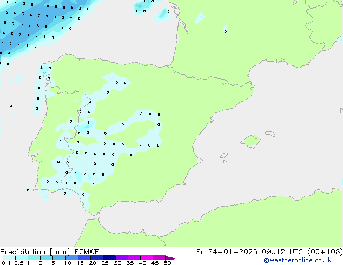This screenshot has width=343, height=265.
Task: Open the weatheronline.co.uk link
Action: (297, 260)
